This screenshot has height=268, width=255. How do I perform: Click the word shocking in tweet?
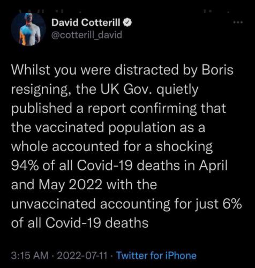tap(184, 146)
